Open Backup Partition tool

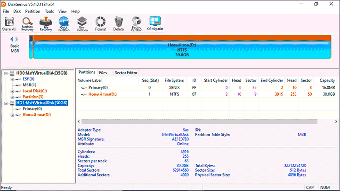click(137, 24)
